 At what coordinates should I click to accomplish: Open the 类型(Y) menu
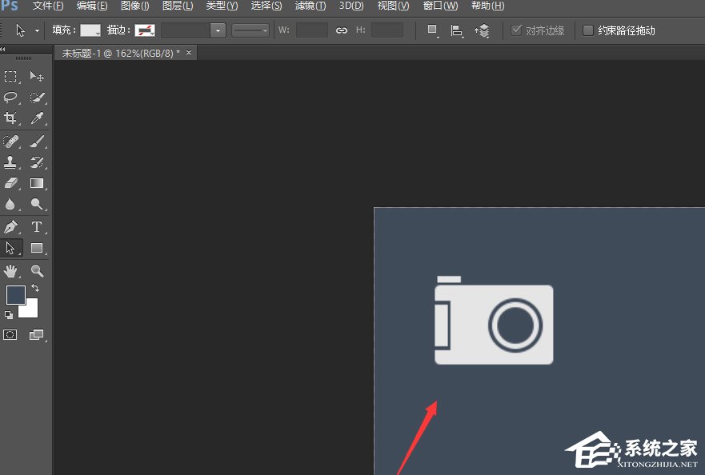coord(222,6)
